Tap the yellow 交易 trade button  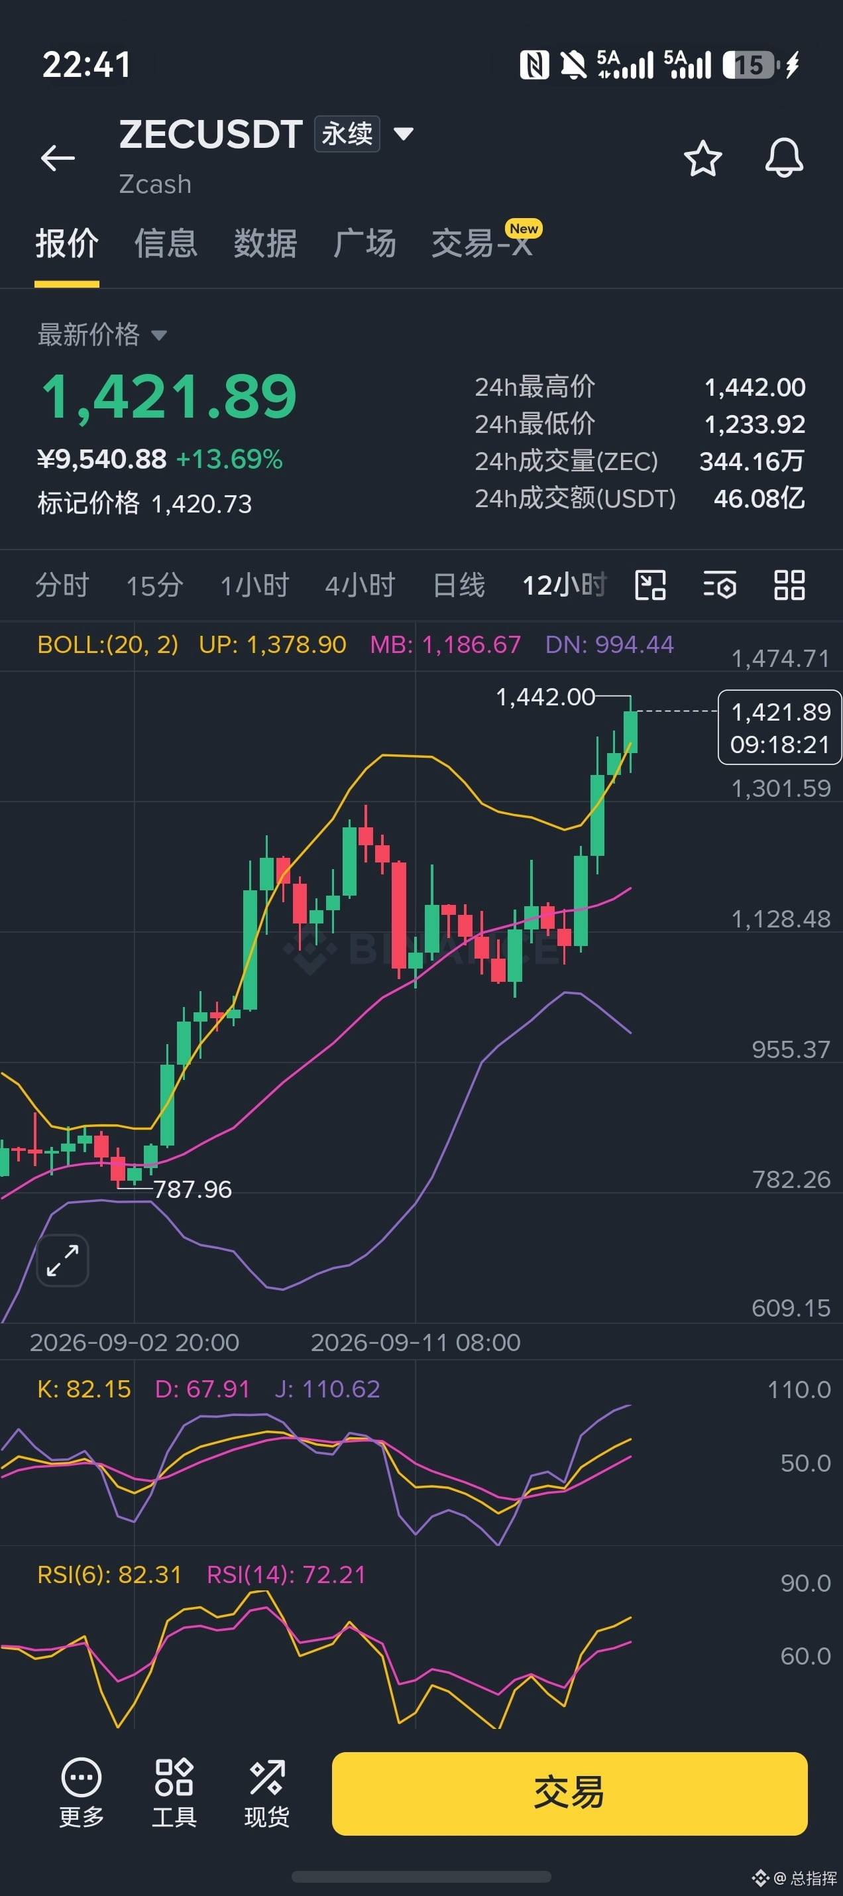pos(569,1793)
